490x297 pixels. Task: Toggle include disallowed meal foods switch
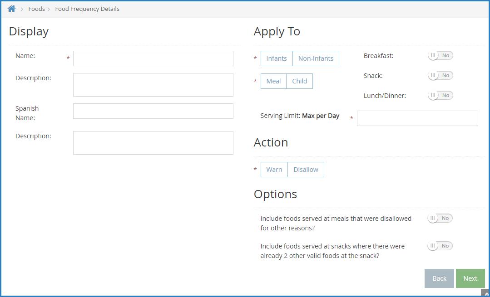(x=440, y=218)
